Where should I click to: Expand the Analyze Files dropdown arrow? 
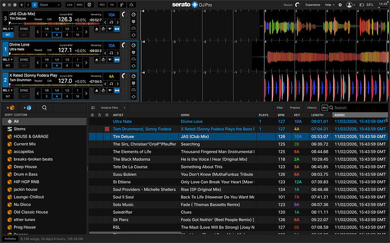124,108
